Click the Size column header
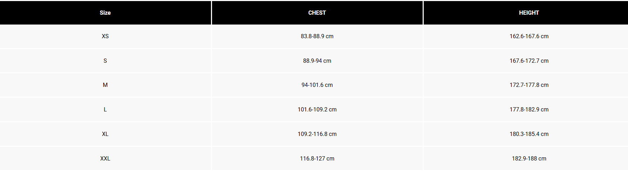This screenshot has width=628, height=178. pyautogui.click(x=105, y=13)
